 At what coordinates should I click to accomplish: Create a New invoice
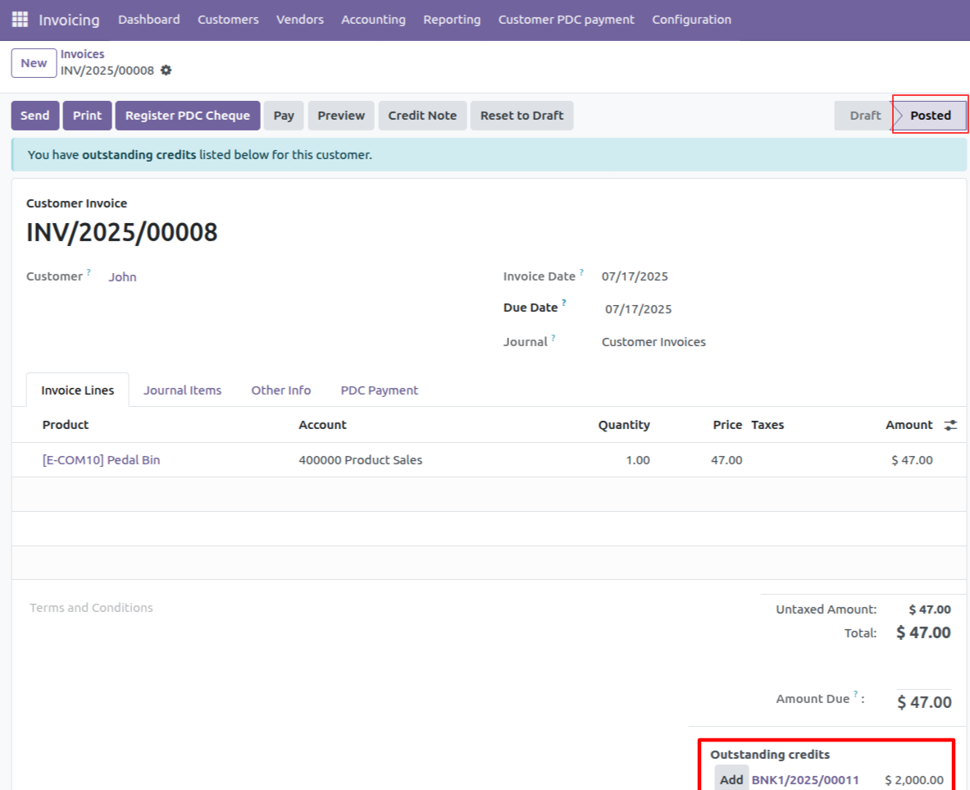pos(34,63)
